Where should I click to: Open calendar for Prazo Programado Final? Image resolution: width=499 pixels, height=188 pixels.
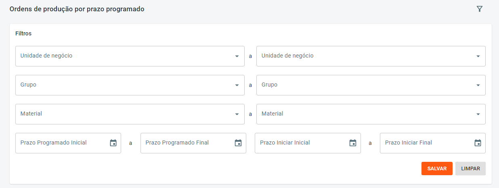[x=238, y=143]
